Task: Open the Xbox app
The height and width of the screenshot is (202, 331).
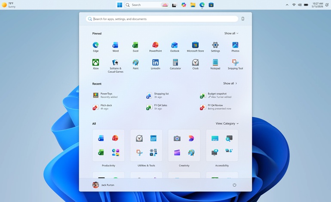Action: (95, 64)
